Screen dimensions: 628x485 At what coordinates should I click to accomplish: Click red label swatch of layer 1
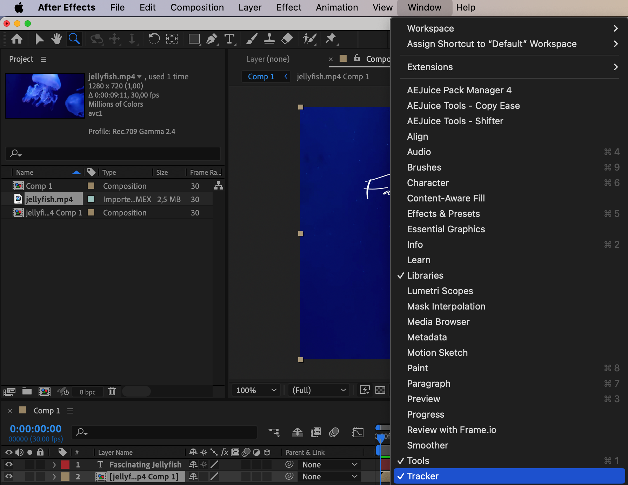65,465
